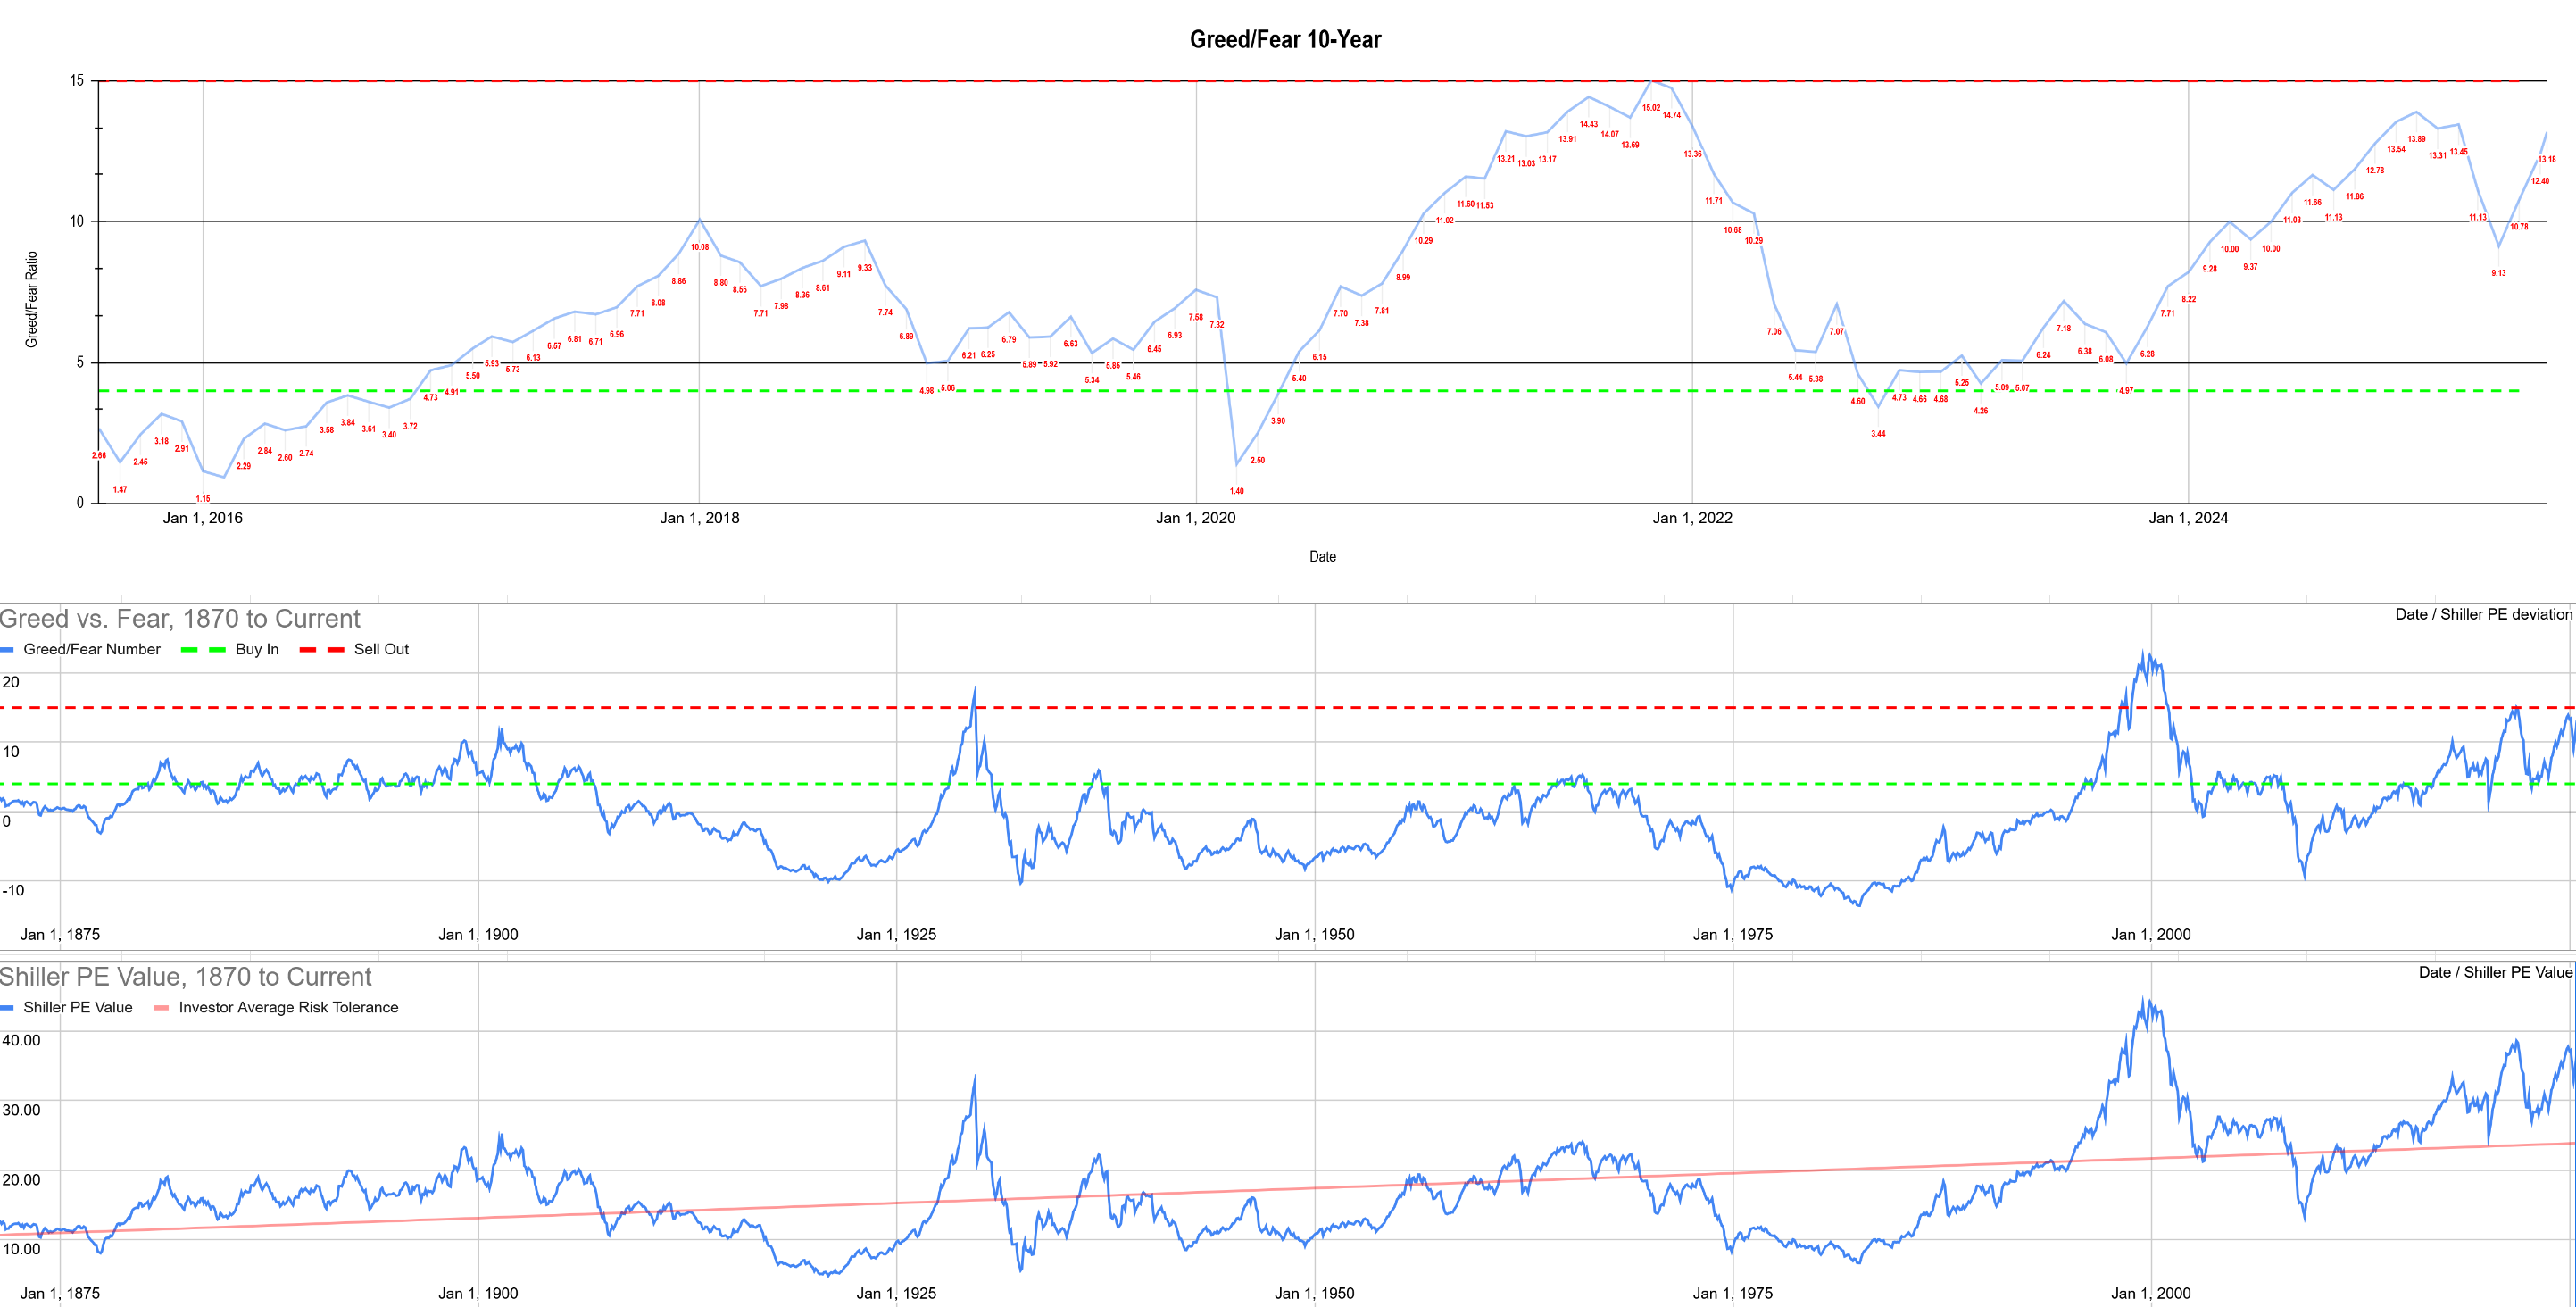This screenshot has width=2576, height=1307.
Task: Click the "-10" tick on Greed vs. Fear chart
Action: (x=12, y=890)
